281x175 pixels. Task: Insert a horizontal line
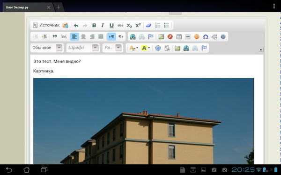(188, 37)
